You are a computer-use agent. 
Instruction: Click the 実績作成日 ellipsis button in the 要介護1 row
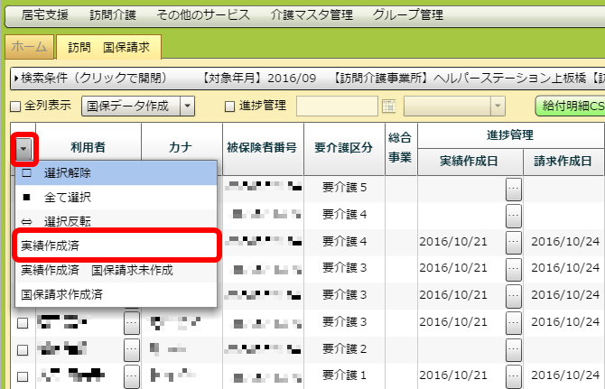click(x=514, y=375)
